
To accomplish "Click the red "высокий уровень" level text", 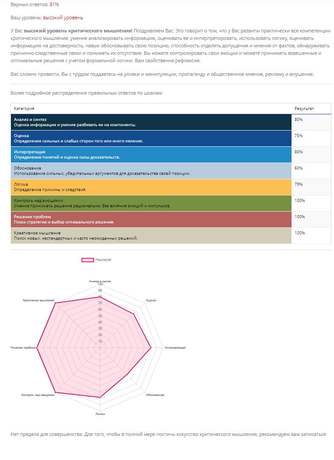I will (x=63, y=18).
